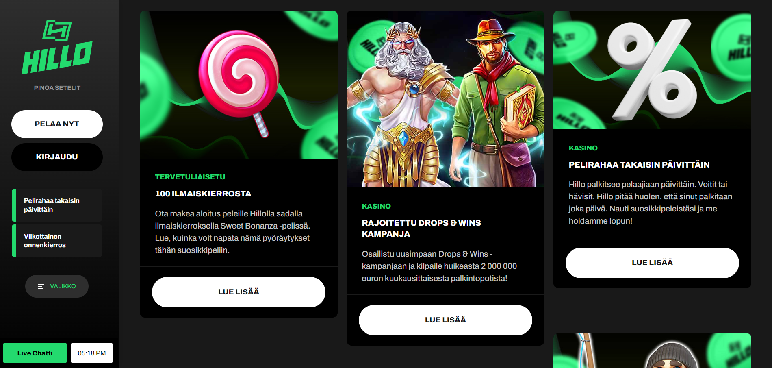
Task: Click the Hillo logo in the sidebar
Action: click(57, 47)
